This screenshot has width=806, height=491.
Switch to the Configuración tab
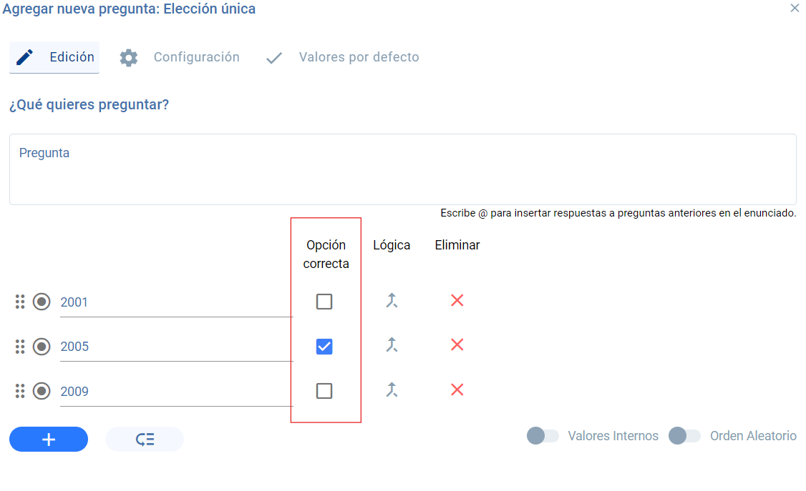click(x=180, y=57)
